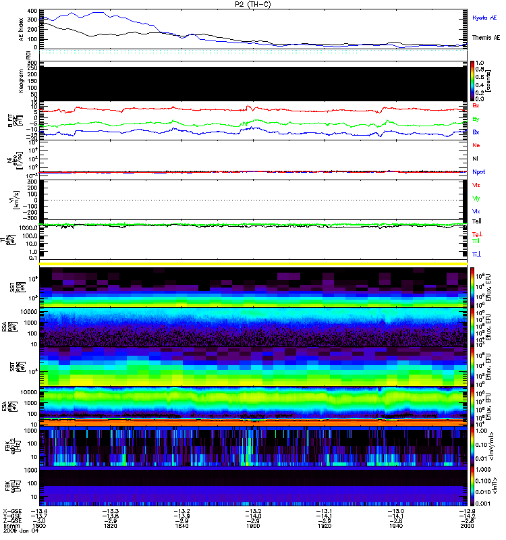Select the Themis AE legend label
The image size is (506, 540).
tap(486, 38)
